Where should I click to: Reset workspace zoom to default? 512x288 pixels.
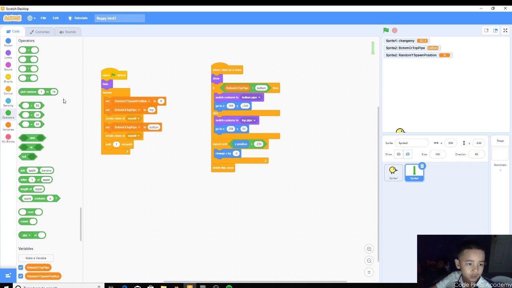(369, 272)
